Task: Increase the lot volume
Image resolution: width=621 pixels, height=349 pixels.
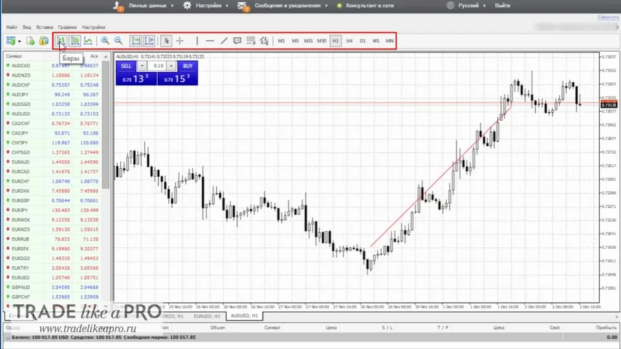Action: pyautogui.click(x=171, y=66)
